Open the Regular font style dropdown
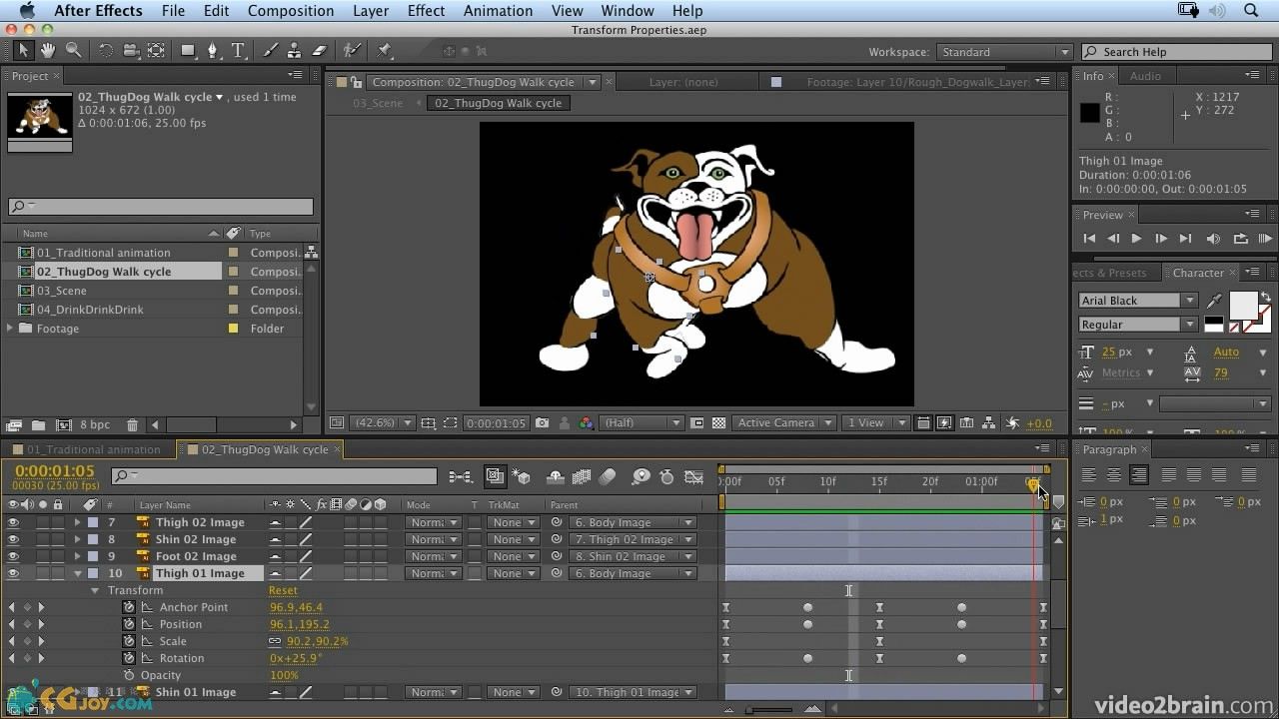The image size is (1279, 719). pos(1137,325)
